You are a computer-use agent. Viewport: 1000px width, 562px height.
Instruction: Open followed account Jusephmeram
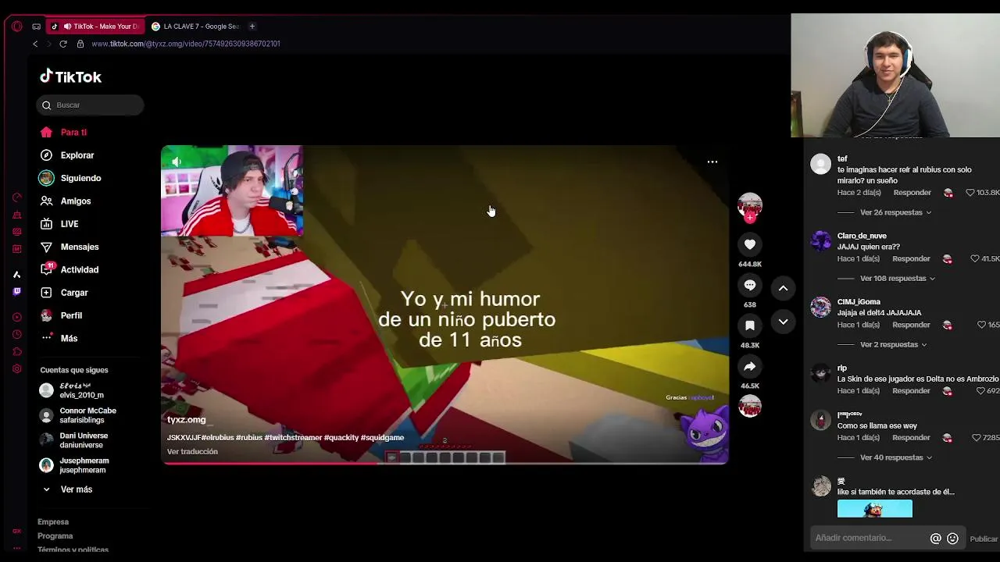74,465
